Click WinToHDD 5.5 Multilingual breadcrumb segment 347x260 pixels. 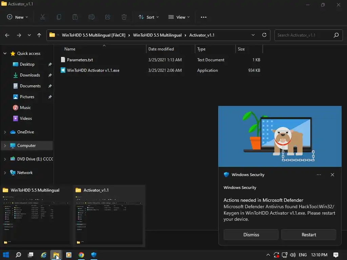157,35
